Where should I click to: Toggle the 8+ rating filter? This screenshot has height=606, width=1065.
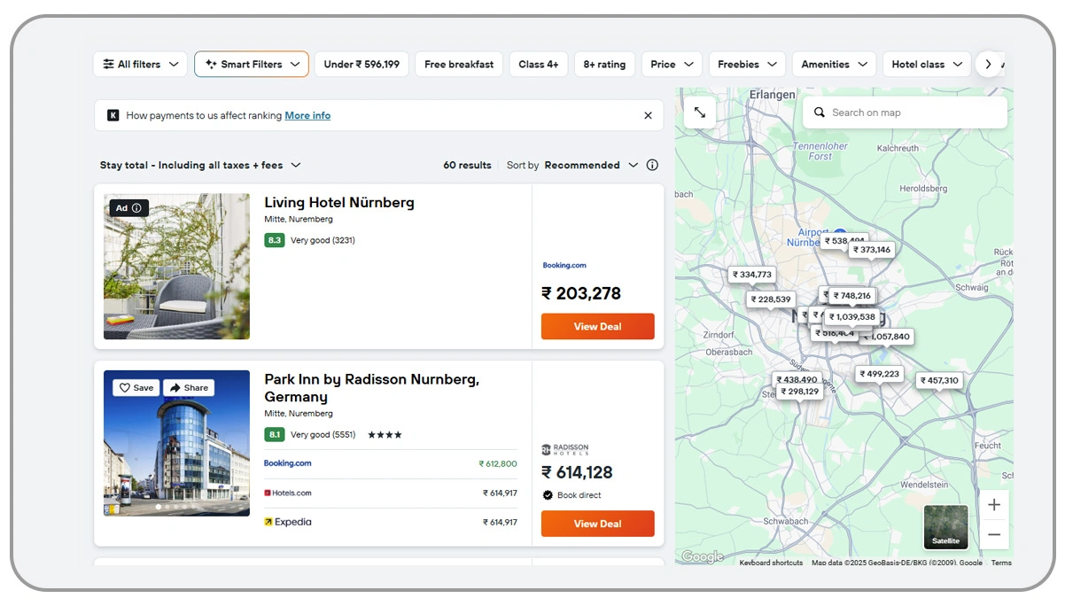[x=604, y=64]
